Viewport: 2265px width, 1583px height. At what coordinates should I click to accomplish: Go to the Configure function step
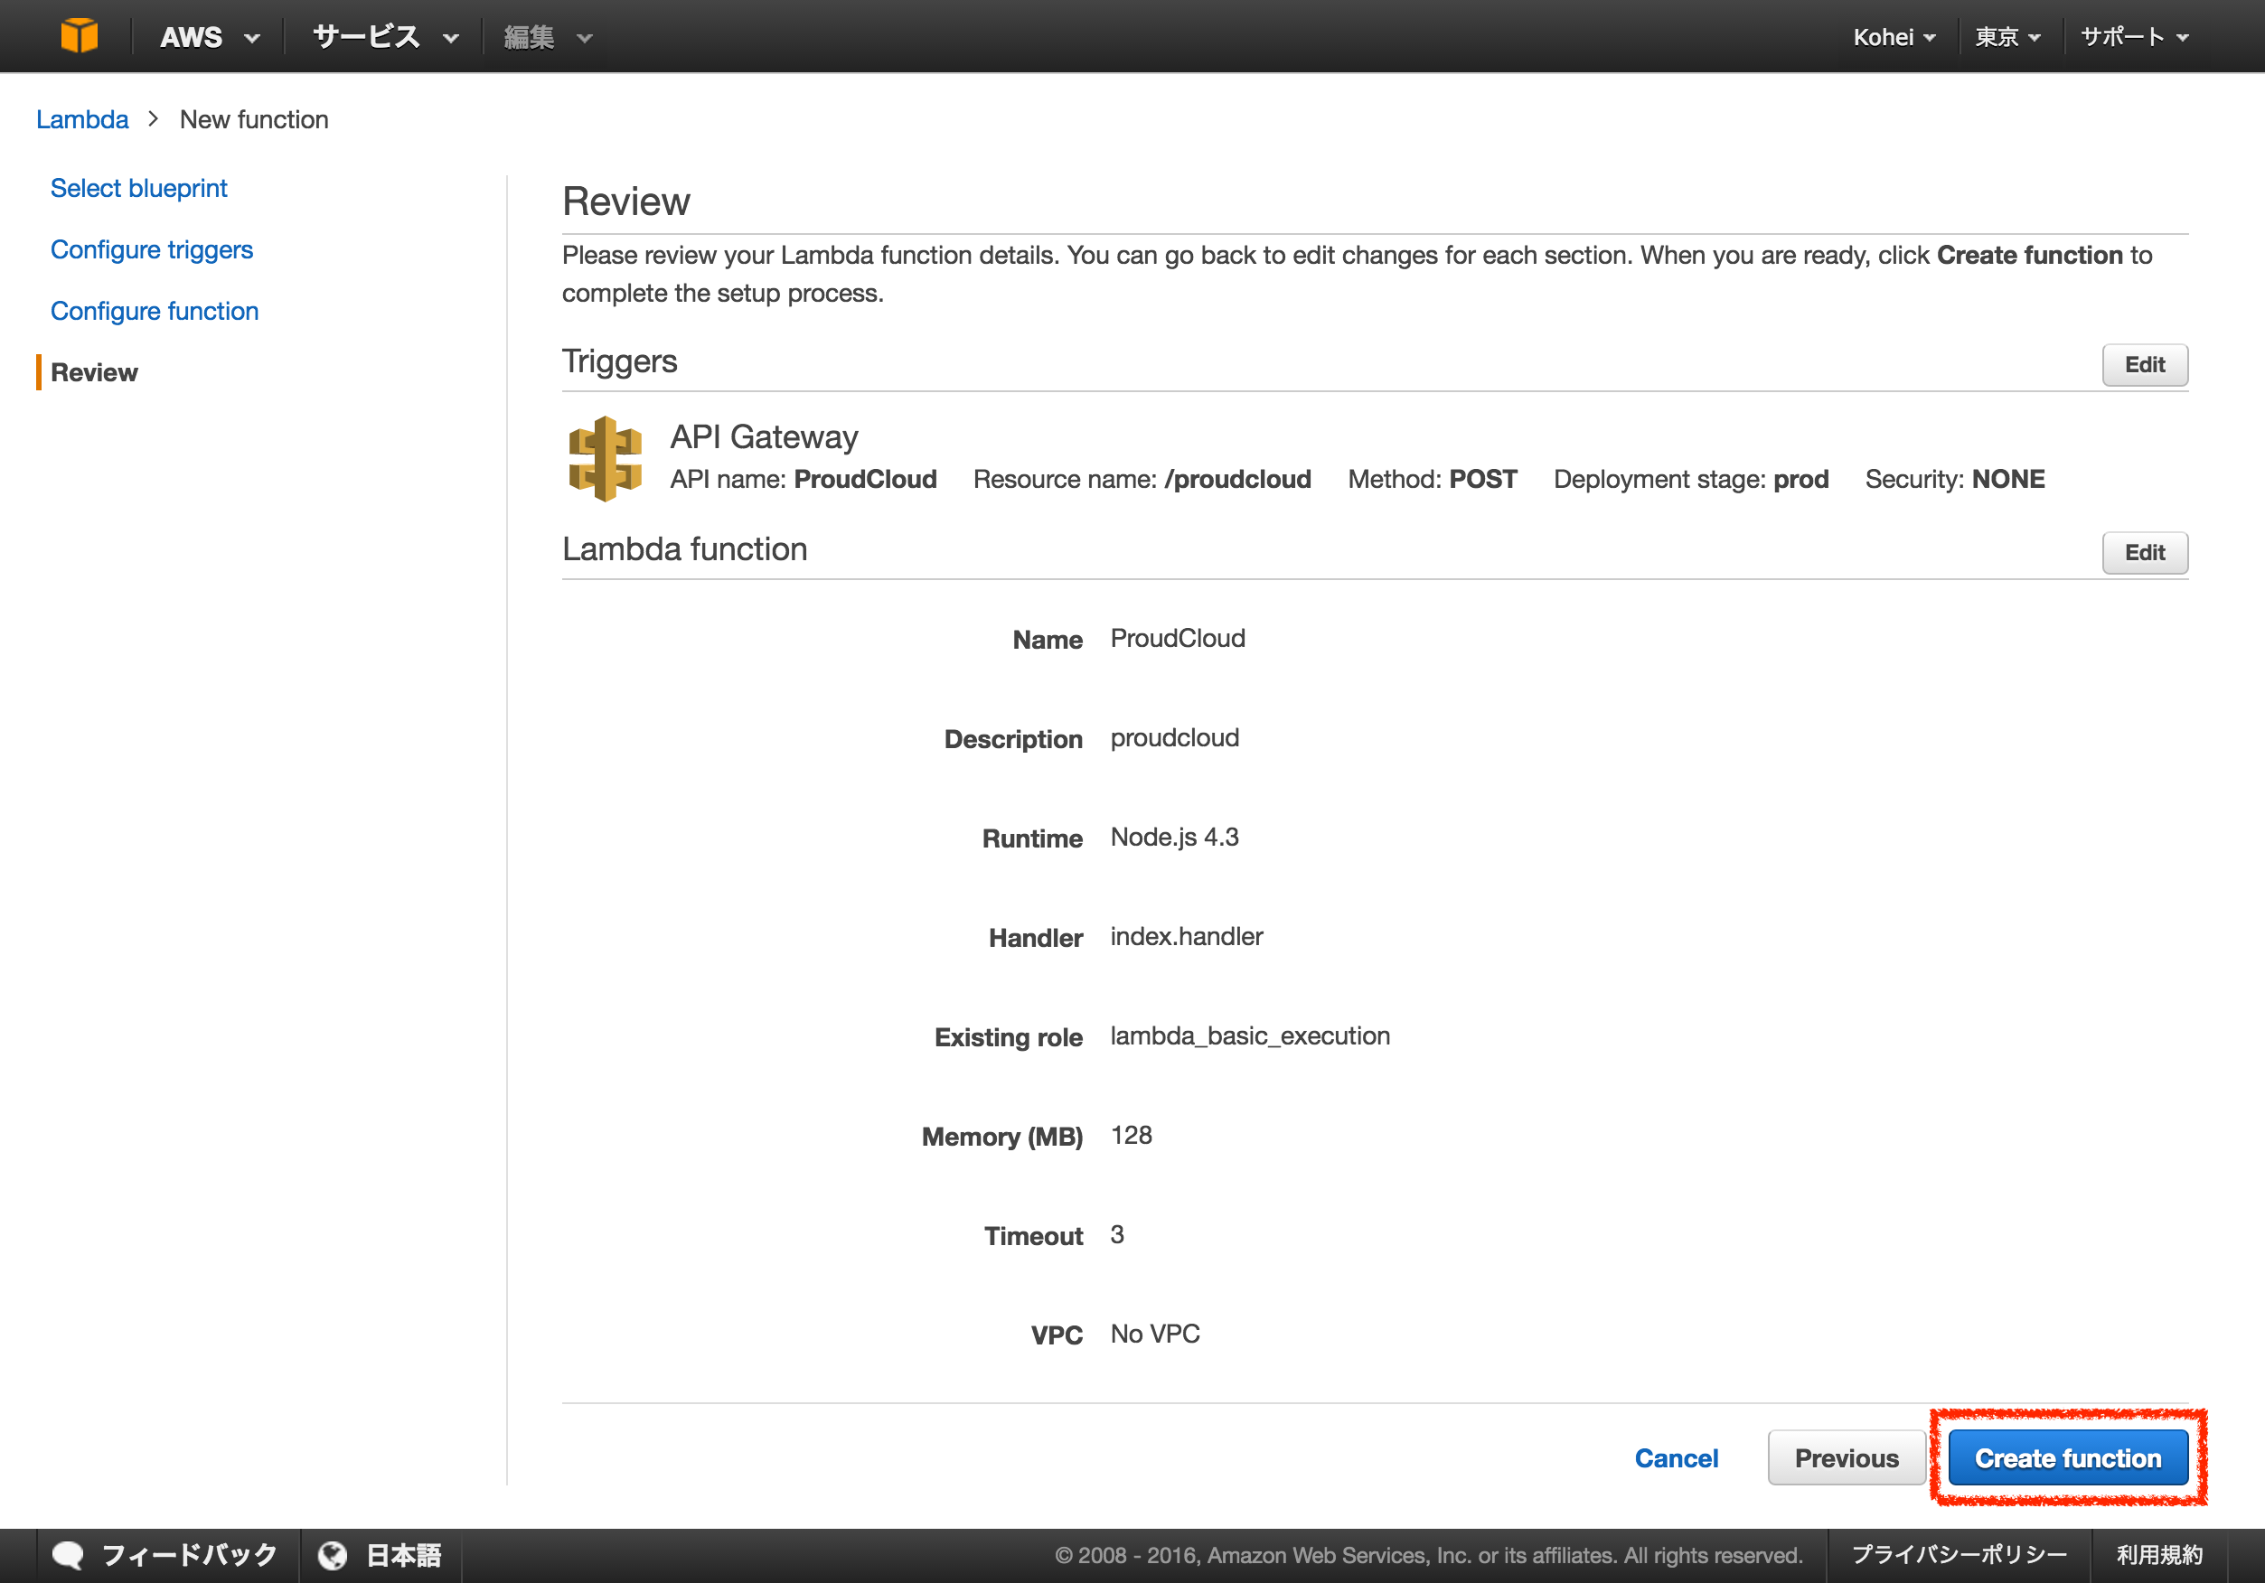(154, 311)
